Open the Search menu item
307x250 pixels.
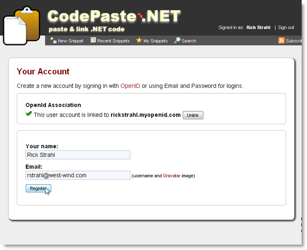click(185, 41)
